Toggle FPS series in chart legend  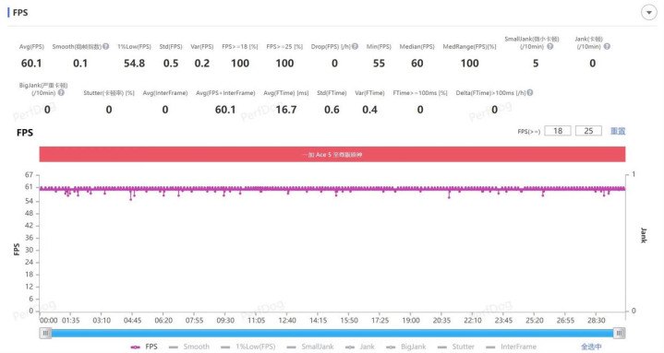[144, 347]
